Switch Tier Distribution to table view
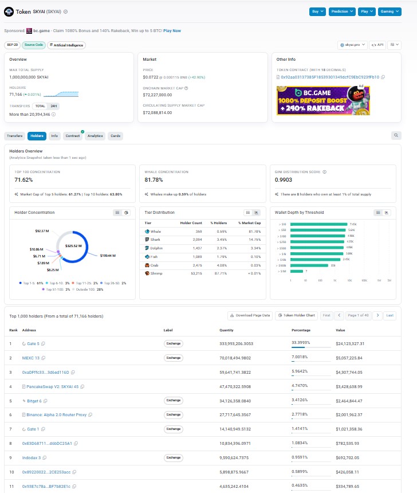Viewport: 417px width, 493px height. click(248, 213)
